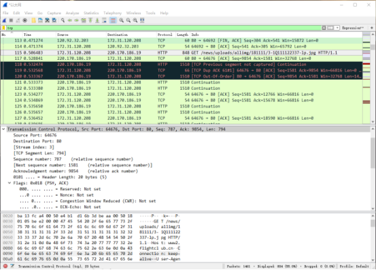Reset text to normal size
The width and height of the screenshot is (376, 270).
pyautogui.click(x=135, y=20)
